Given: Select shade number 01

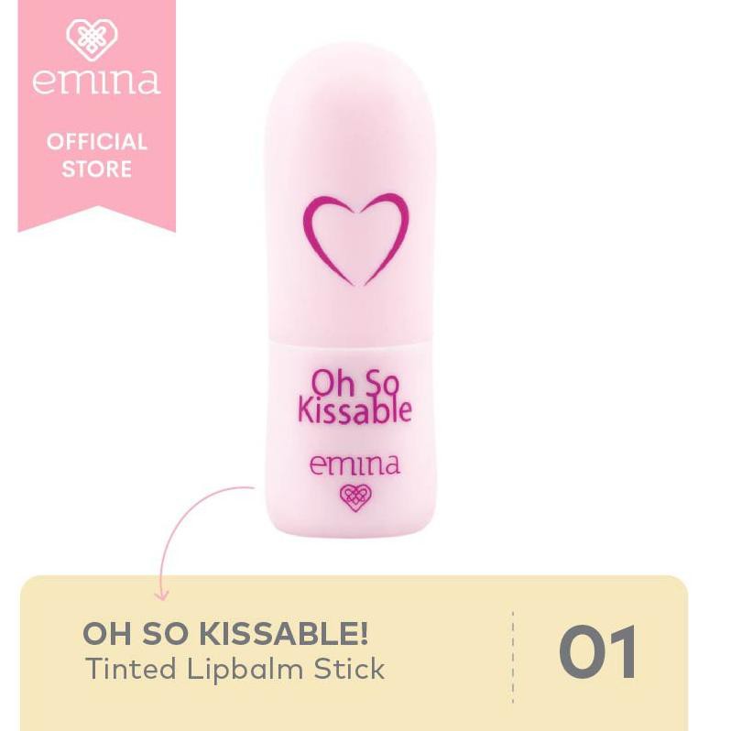Looking at the screenshot, I should [x=597, y=652].
